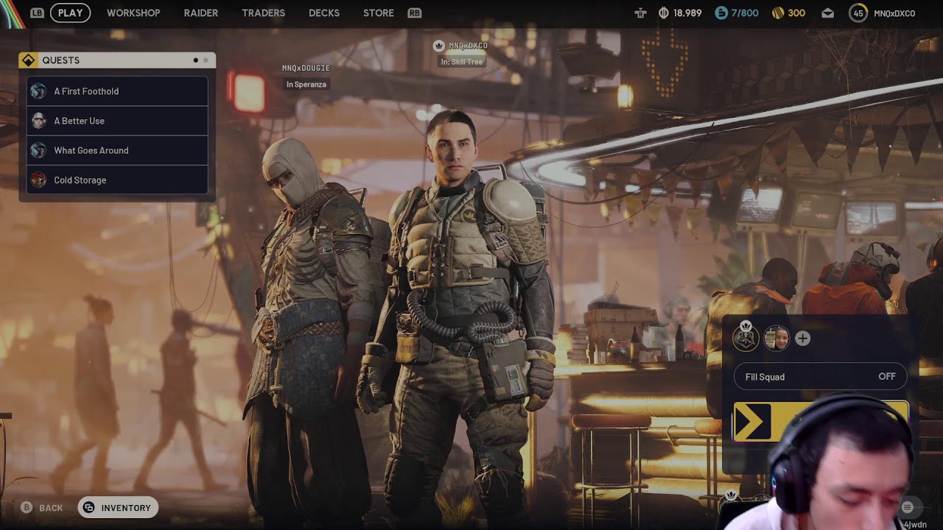
Task: Click the Quests panel diamond icon
Action: point(29,60)
